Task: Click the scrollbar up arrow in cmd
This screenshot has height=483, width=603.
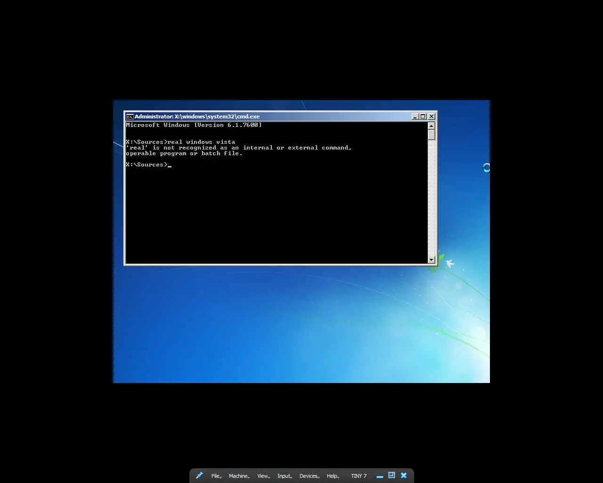Action: click(x=431, y=125)
